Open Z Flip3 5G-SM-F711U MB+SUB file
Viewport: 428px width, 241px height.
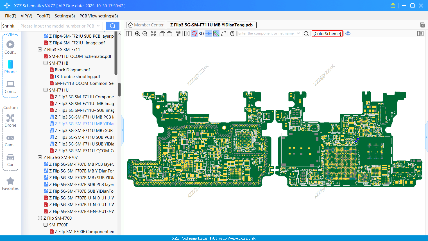pyautogui.click(x=84, y=130)
